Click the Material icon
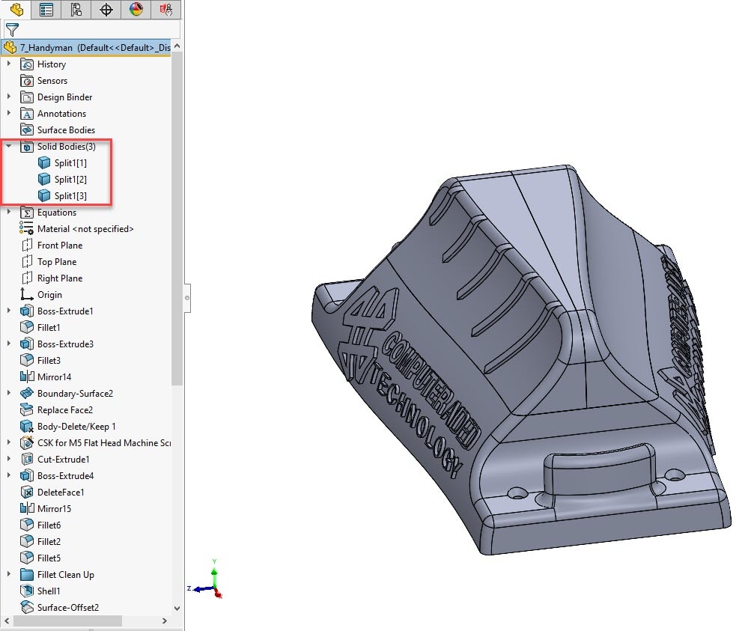 coord(27,228)
